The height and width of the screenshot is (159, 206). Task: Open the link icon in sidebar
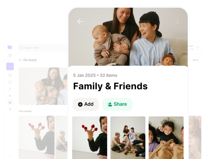(x=10, y=89)
